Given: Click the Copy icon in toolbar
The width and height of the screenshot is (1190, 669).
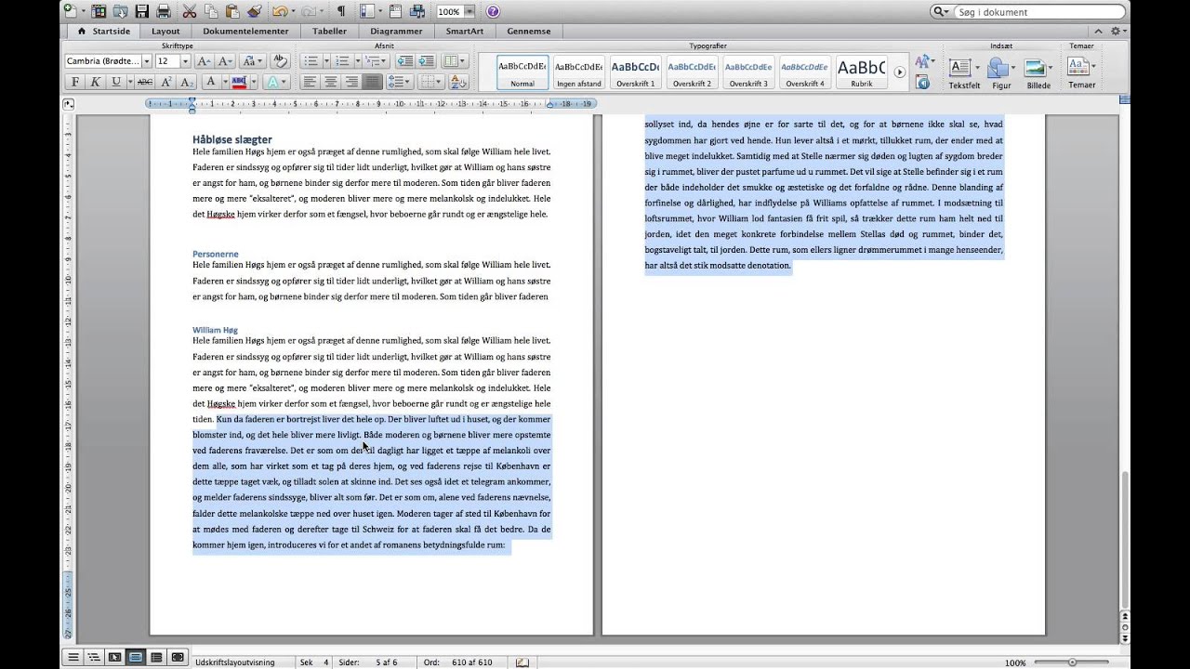Looking at the screenshot, I should click(209, 11).
